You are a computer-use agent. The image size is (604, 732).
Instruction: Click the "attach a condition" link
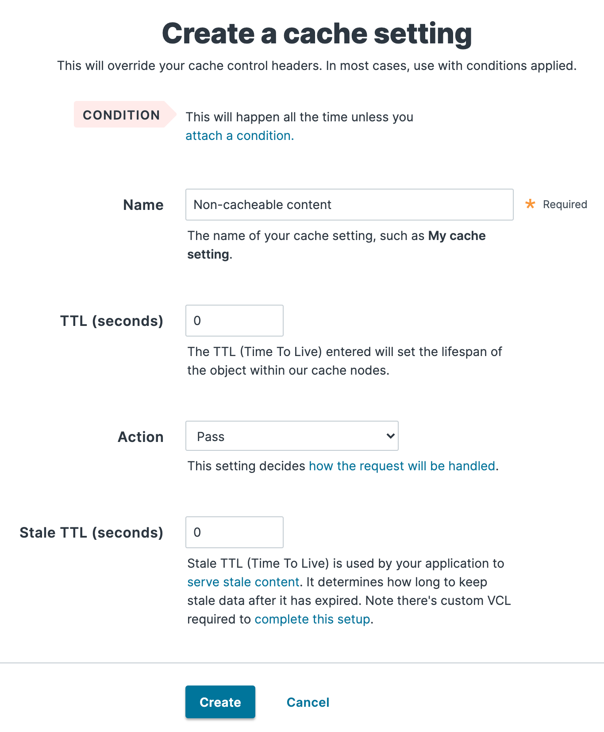coord(238,136)
